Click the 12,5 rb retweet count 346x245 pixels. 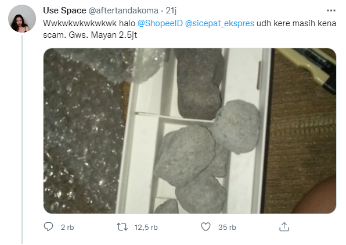(146, 228)
